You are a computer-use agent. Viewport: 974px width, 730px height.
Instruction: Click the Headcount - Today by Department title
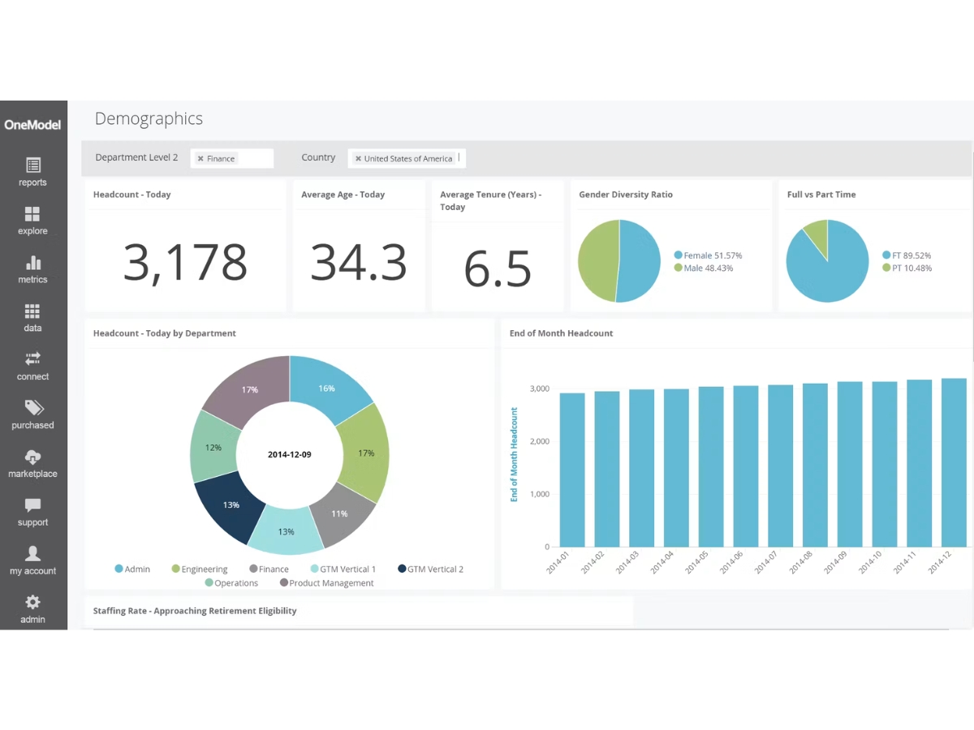coord(165,333)
